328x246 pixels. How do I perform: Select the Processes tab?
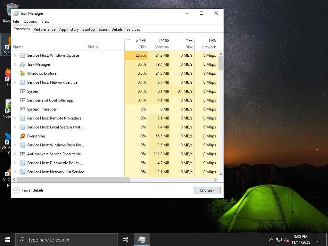21,29
